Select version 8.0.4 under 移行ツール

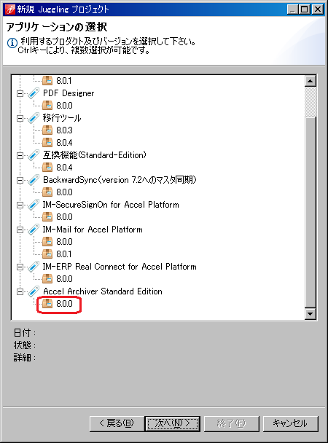[64, 143]
